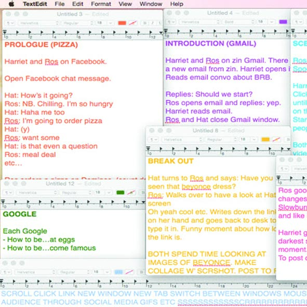Click highlight color swatch in Untitled 8
The width and height of the screenshot is (307, 307).
click(x=276, y=139)
